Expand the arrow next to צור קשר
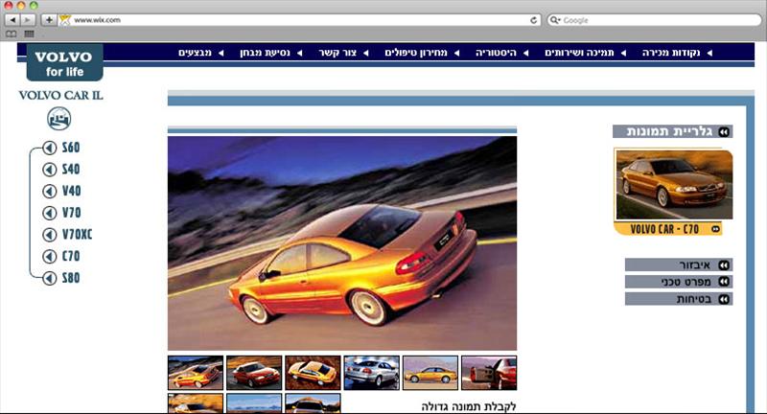767x414 pixels. pyautogui.click(x=366, y=53)
